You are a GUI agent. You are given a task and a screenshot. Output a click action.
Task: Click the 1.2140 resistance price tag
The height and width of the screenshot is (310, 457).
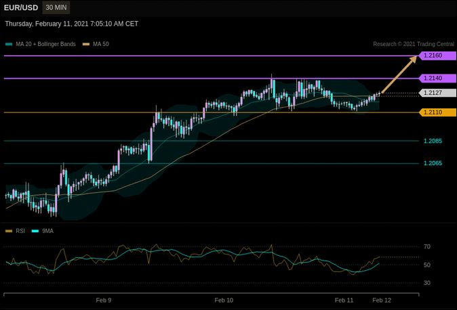tap(437, 79)
